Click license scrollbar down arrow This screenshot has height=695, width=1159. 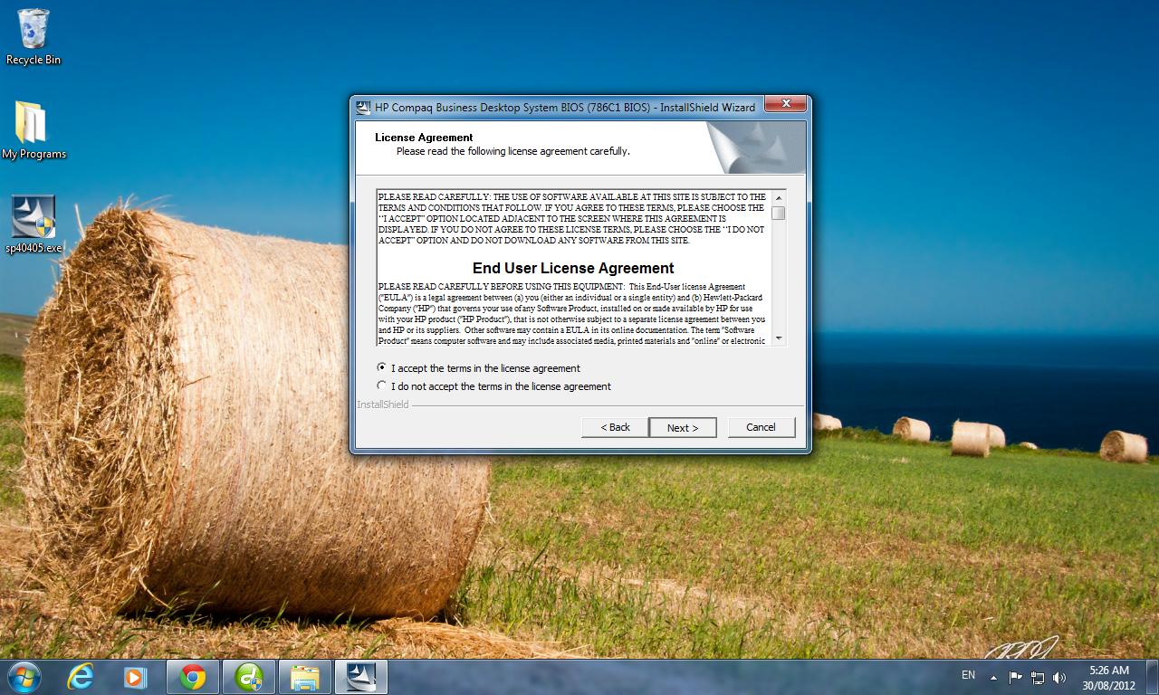pyautogui.click(x=779, y=339)
